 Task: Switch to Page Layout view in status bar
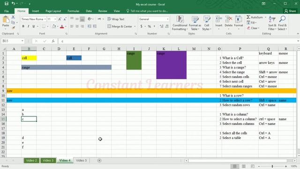[244, 166]
